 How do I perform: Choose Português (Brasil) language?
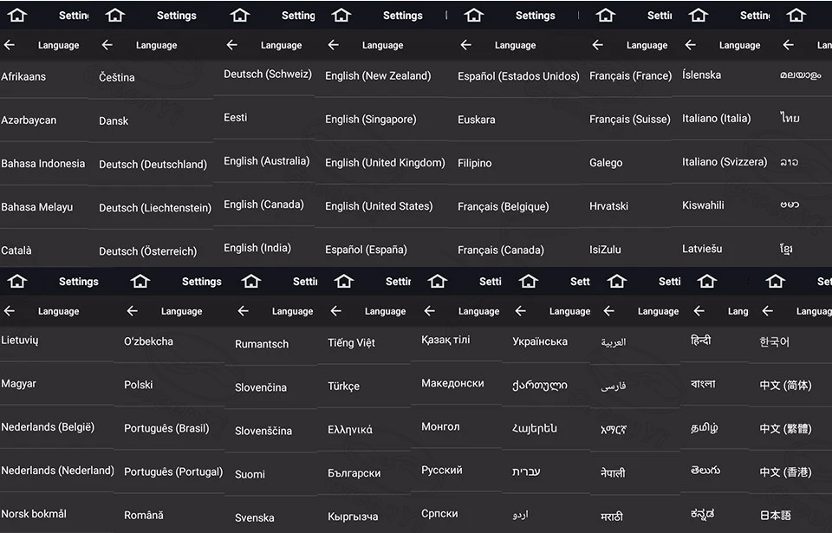(166, 428)
